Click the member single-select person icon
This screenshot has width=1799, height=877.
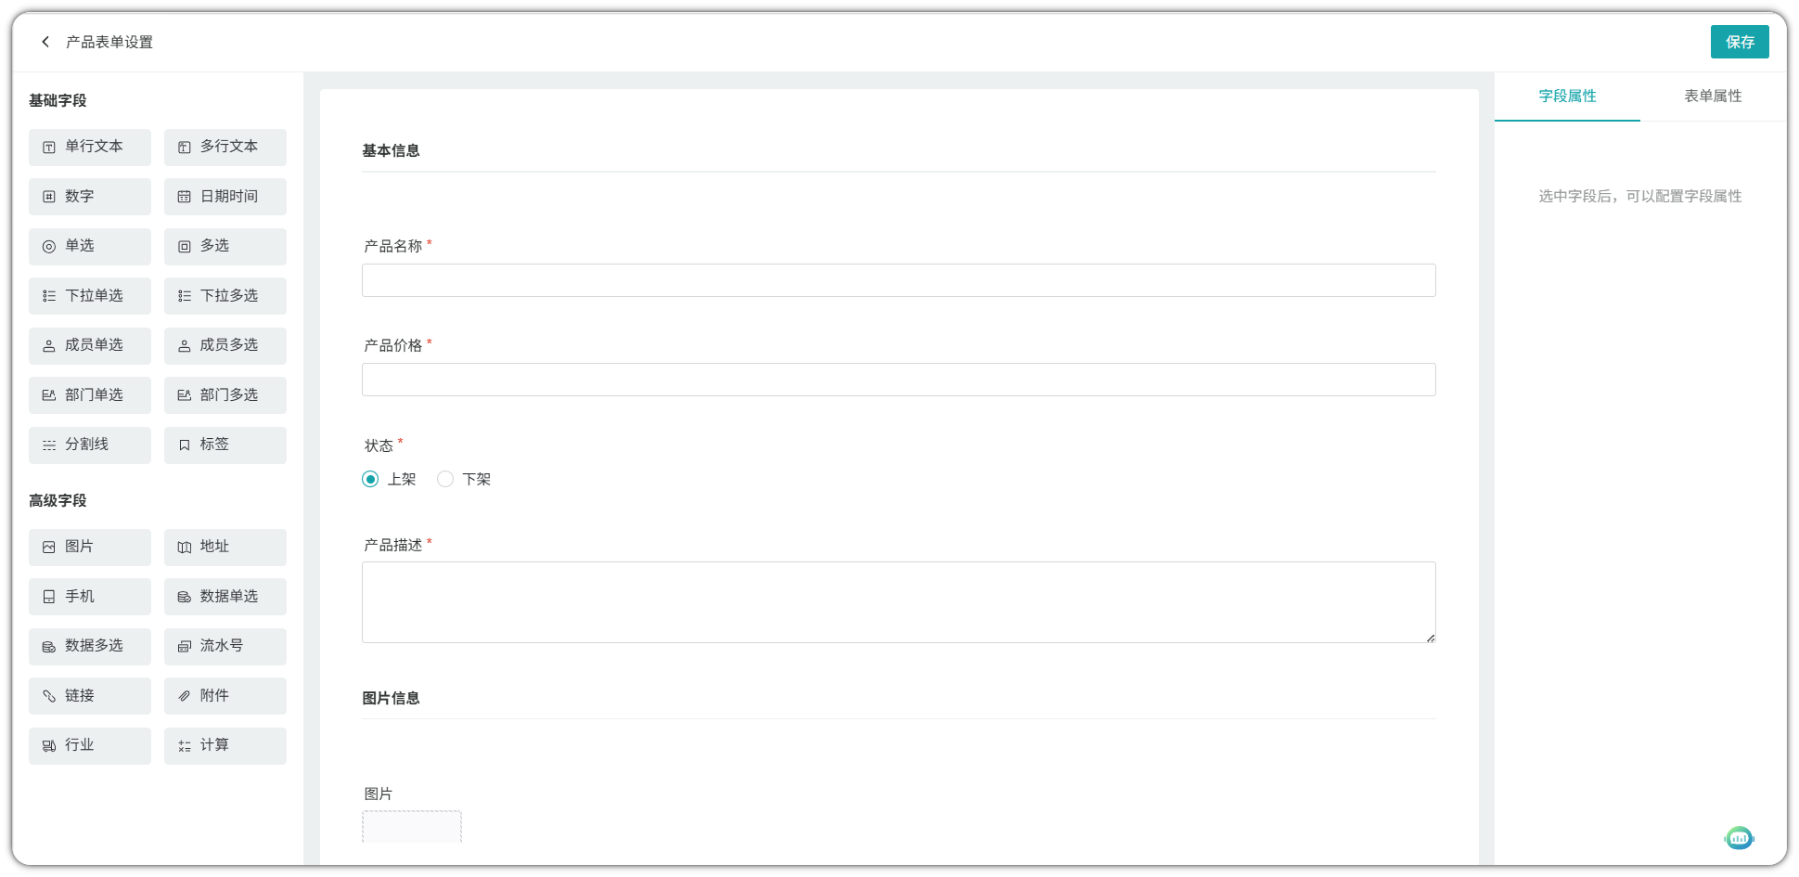click(49, 346)
